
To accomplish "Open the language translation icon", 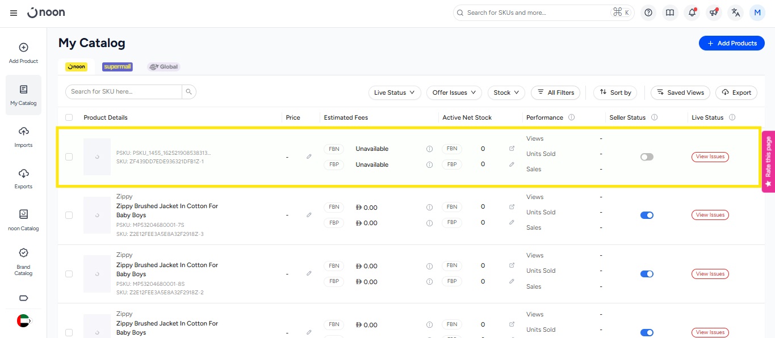I will pos(736,12).
